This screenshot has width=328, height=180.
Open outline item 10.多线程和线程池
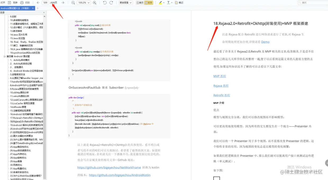pos(19,20)
